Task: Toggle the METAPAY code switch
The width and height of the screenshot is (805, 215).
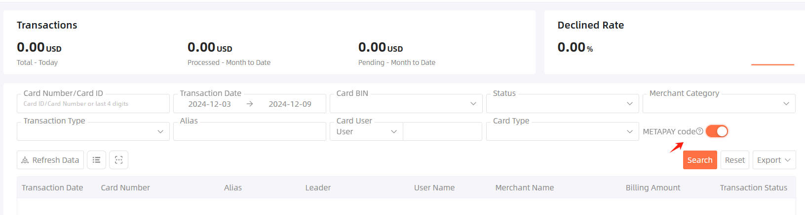Action: [x=717, y=131]
